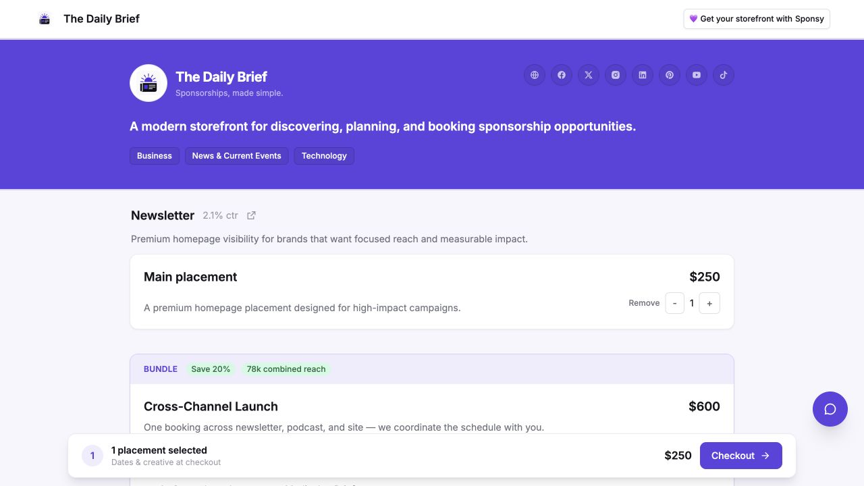864x486 pixels.
Task: Open the Instagram social icon
Action: coord(616,75)
